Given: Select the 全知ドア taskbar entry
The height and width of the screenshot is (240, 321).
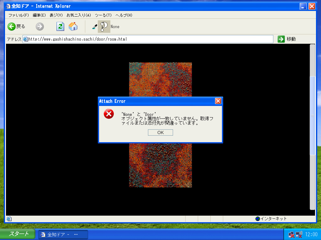Looking at the screenshot, I should pyautogui.click(x=63, y=234).
